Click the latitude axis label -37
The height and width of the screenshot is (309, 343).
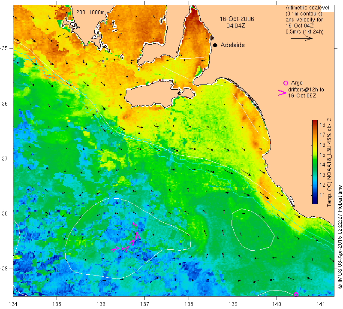4,158
